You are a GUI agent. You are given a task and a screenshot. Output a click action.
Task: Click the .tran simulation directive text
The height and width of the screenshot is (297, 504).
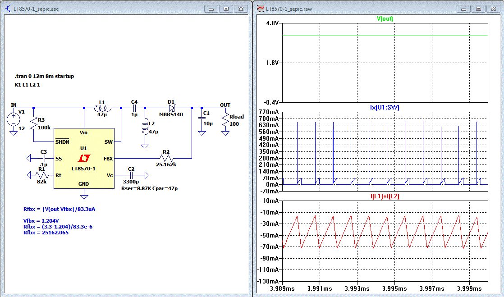(x=44, y=76)
